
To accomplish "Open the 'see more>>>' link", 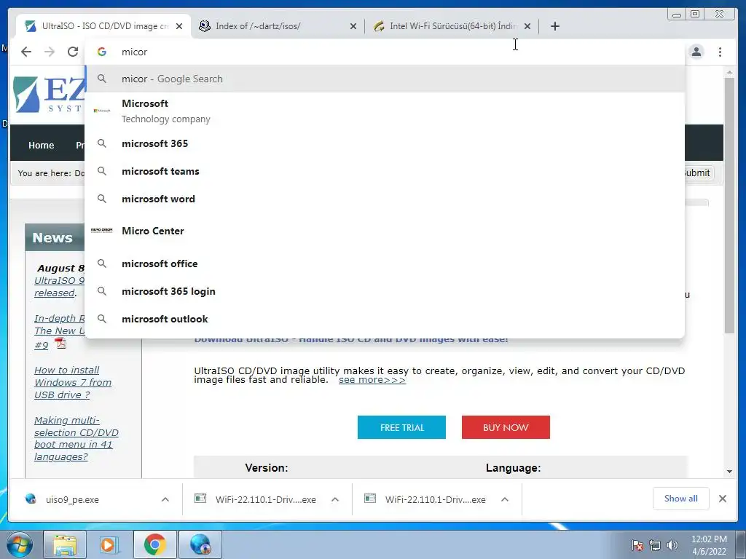I will pos(372,380).
